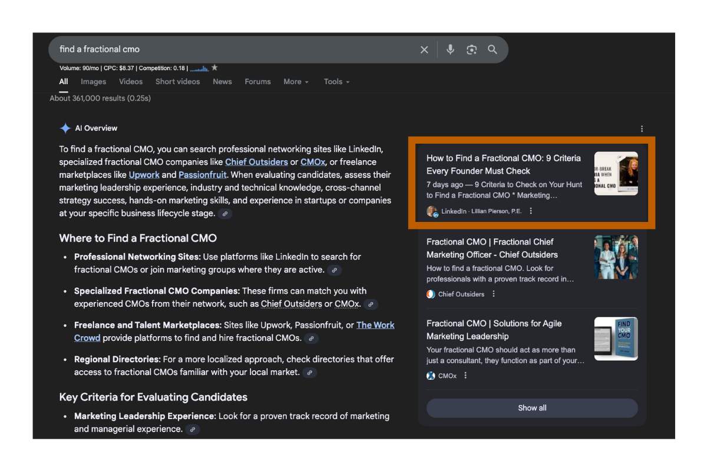Screen dimensions: 707x471
Task: Switch to the Short videos tab
Action: 178,82
